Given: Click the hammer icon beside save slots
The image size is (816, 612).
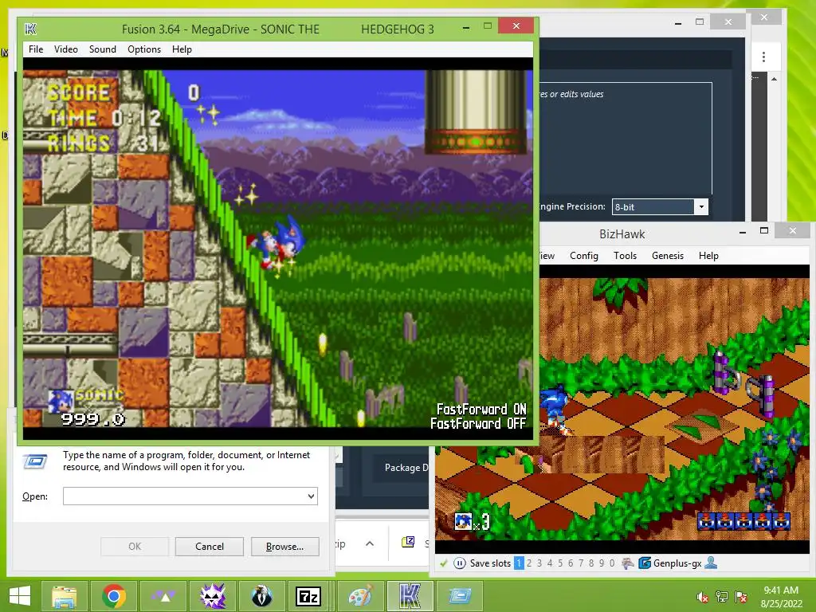Looking at the screenshot, I should tap(628, 563).
